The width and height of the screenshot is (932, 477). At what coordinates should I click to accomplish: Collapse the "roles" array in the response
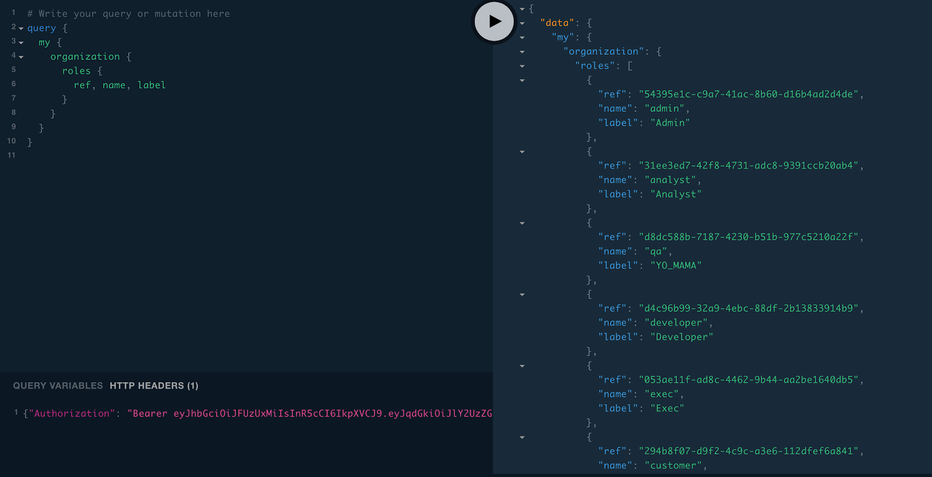click(x=522, y=66)
